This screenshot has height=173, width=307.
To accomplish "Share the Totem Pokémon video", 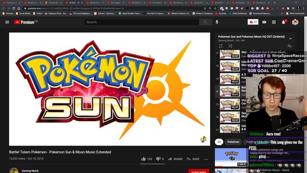I will 175,159.
